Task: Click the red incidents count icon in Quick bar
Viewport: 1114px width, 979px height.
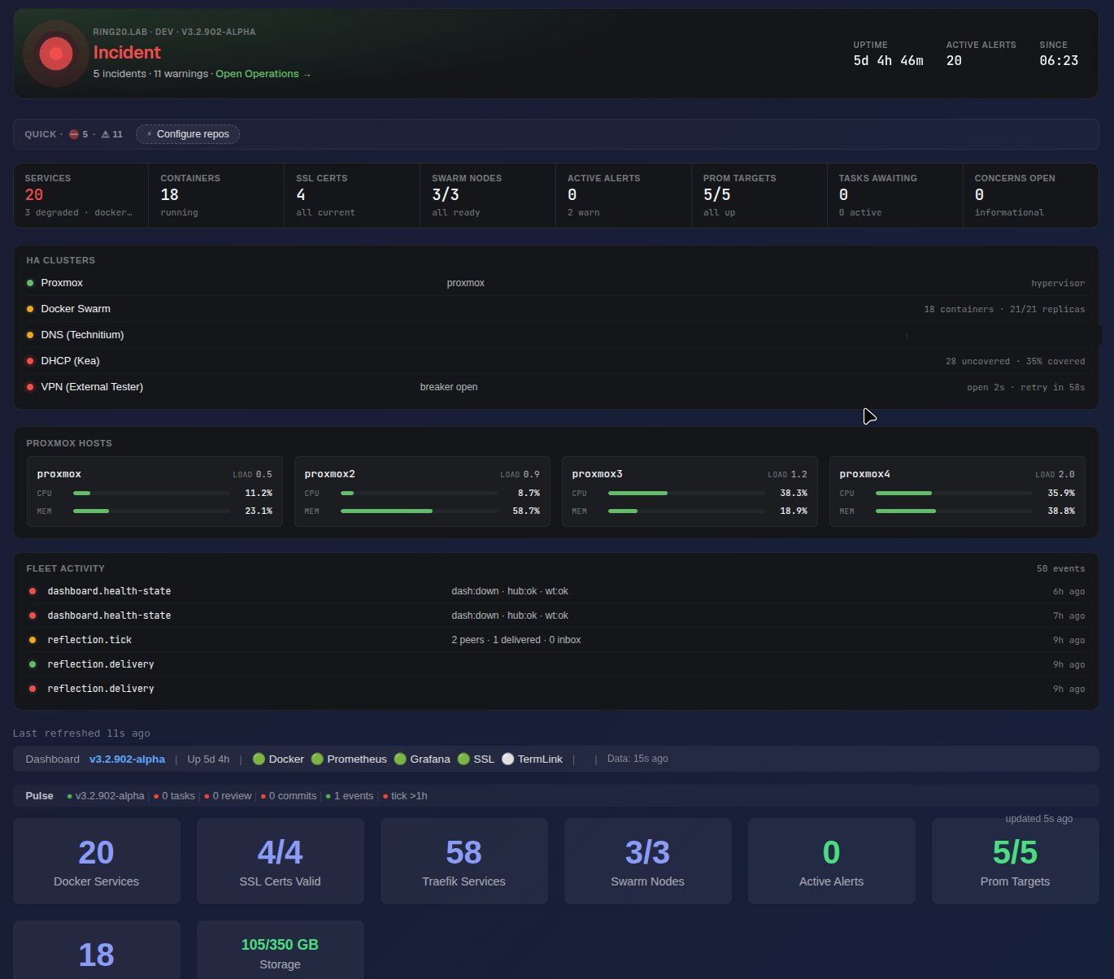Action: pos(73,134)
